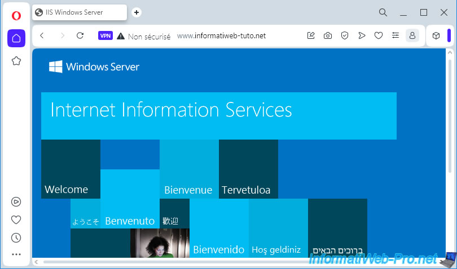
Task: Click the Internet Information Services banner
Action: click(218, 116)
